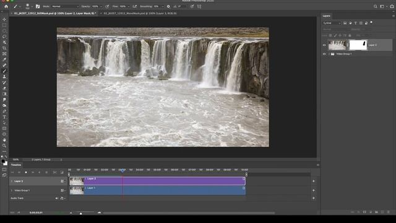Expand the Layer 2 track in the Timeline
This screenshot has width=396, height=223.
coord(11,181)
